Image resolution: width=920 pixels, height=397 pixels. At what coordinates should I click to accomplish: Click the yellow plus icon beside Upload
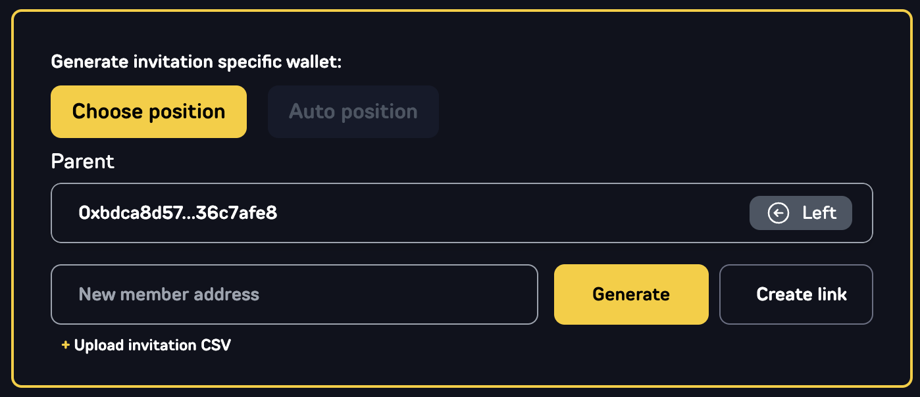click(x=65, y=345)
